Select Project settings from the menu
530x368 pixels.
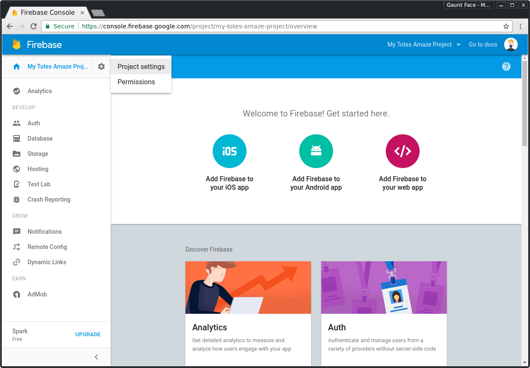coord(141,66)
